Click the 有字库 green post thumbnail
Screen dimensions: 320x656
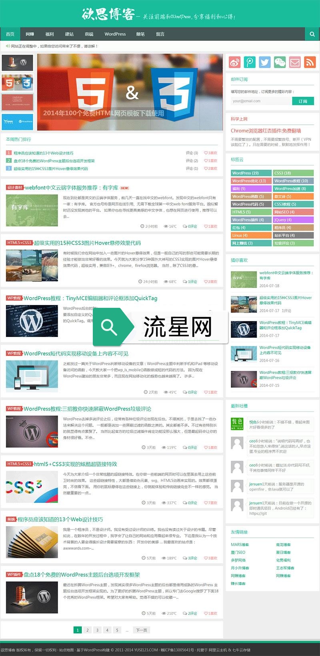point(32,210)
